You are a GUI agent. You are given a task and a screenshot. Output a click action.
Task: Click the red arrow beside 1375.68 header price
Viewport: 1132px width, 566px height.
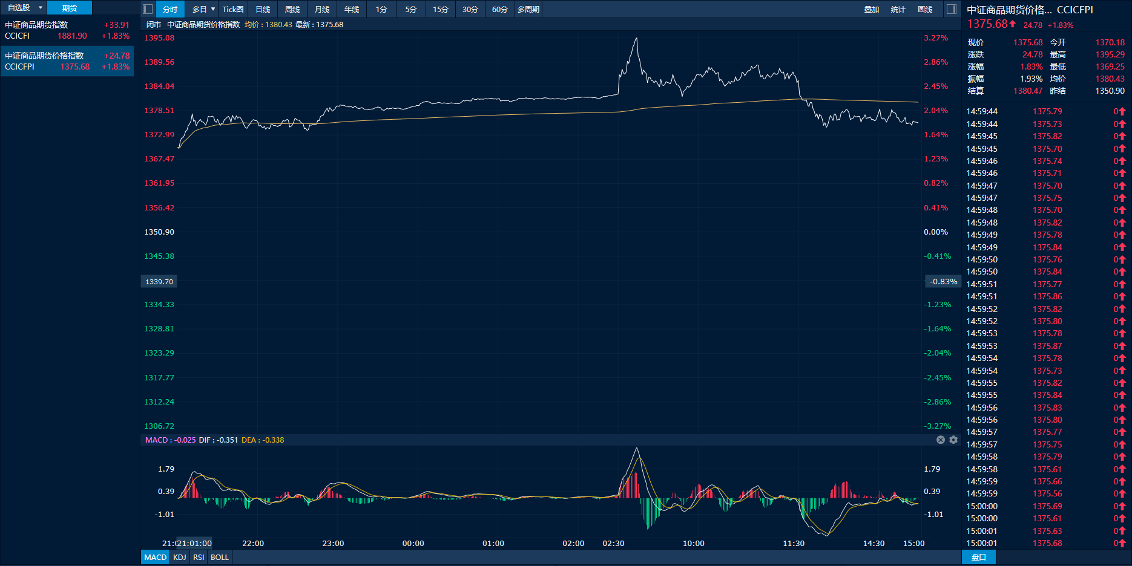(x=1012, y=24)
